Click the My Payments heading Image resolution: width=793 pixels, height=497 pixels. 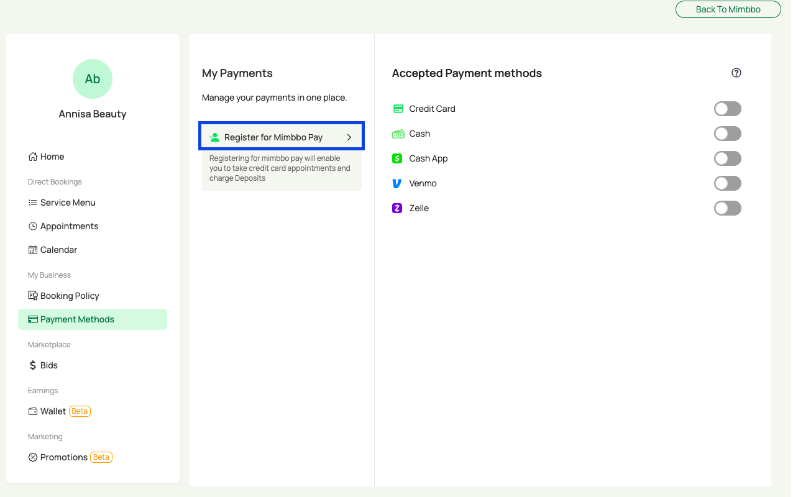point(237,73)
